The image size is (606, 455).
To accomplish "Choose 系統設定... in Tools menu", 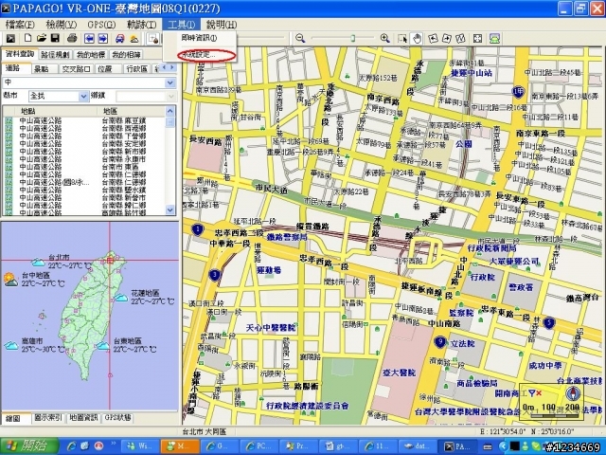I will (x=199, y=55).
